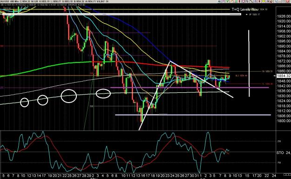Click the 1890.00 price axis label
291x179 pixels.
tap(284, 46)
